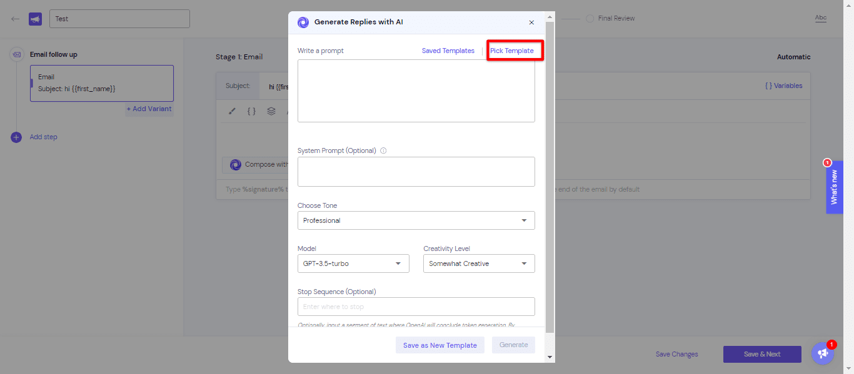Click the info icon beside System Prompt
The image size is (854, 374).
[x=383, y=150]
